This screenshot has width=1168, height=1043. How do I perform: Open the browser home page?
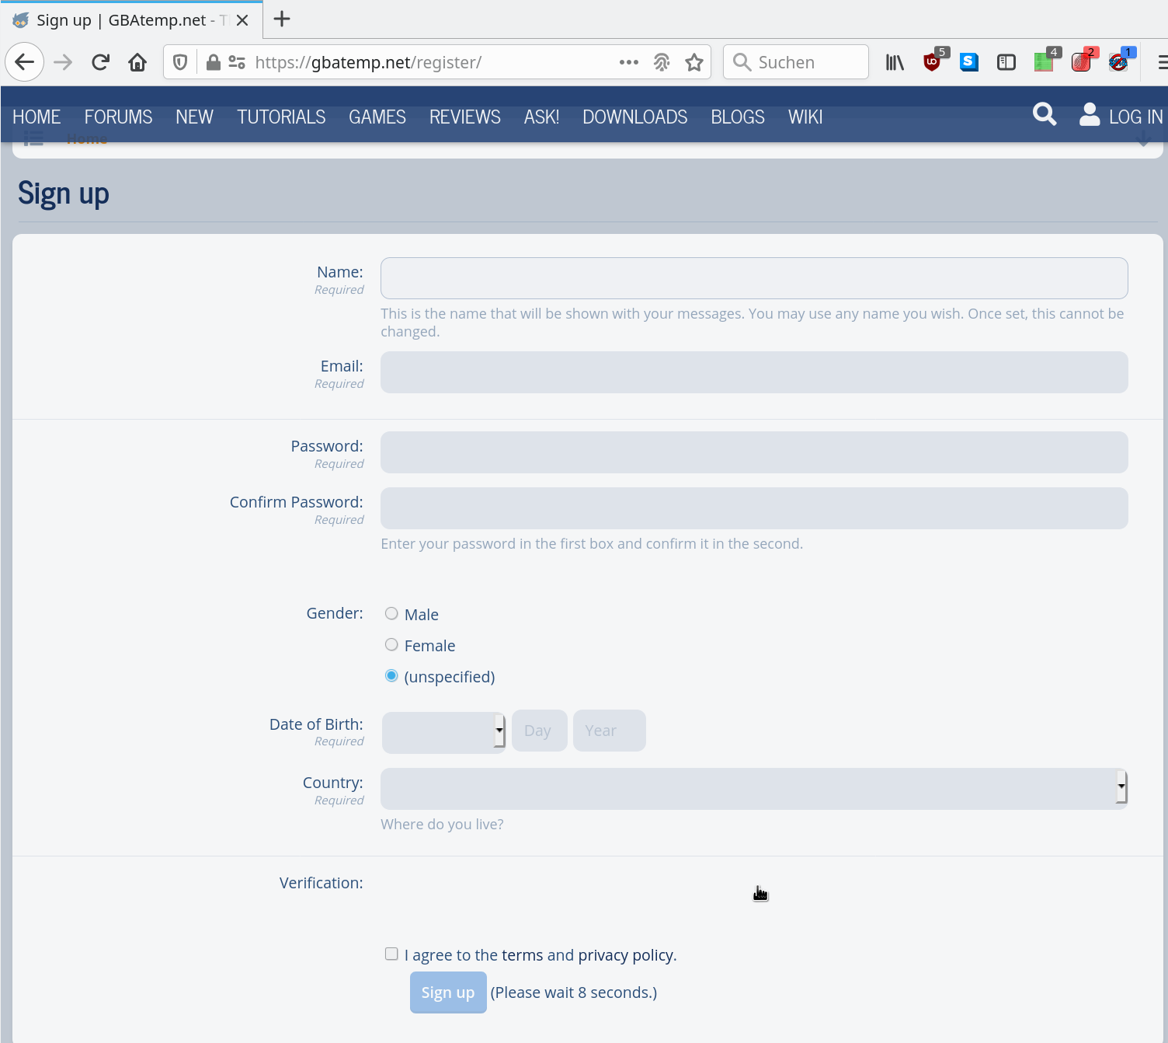(x=137, y=62)
